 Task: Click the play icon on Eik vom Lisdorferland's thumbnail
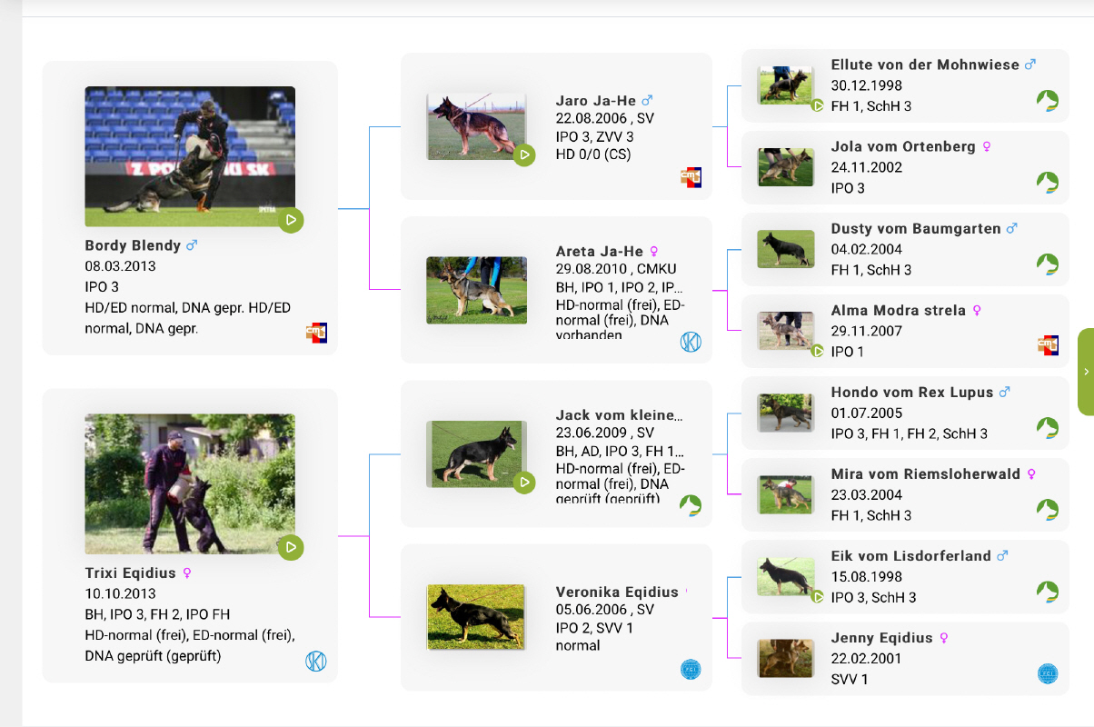pyautogui.click(x=818, y=597)
